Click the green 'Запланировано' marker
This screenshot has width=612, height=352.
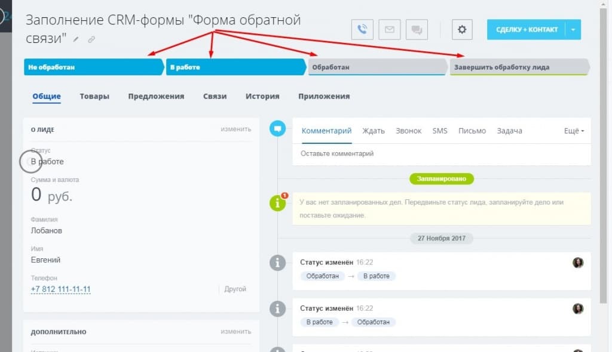pos(442,178)
